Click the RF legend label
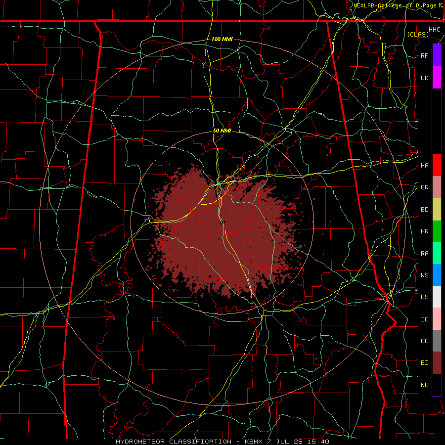Viewport: 445px width, 445px height. point(424,55)
